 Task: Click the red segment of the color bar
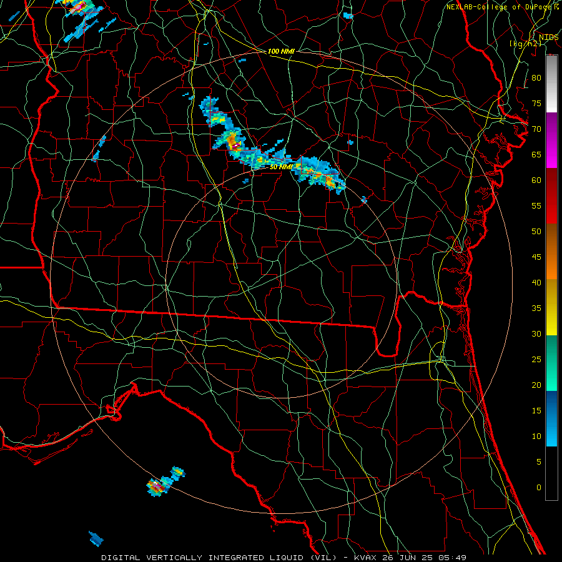[551, 196]
